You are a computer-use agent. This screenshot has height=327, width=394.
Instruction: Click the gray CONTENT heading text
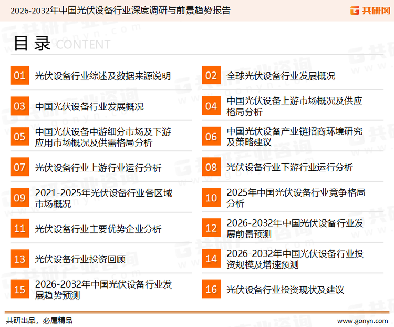(83, 45)
